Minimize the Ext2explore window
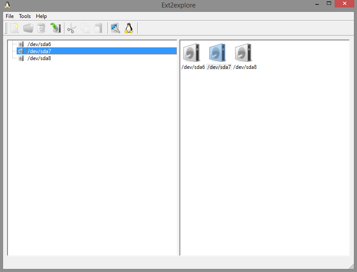 click(317, 4)
